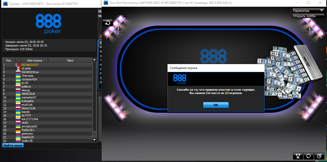
Task: Click flag icon next to REZAKOV727
Action: click(18, 65)
